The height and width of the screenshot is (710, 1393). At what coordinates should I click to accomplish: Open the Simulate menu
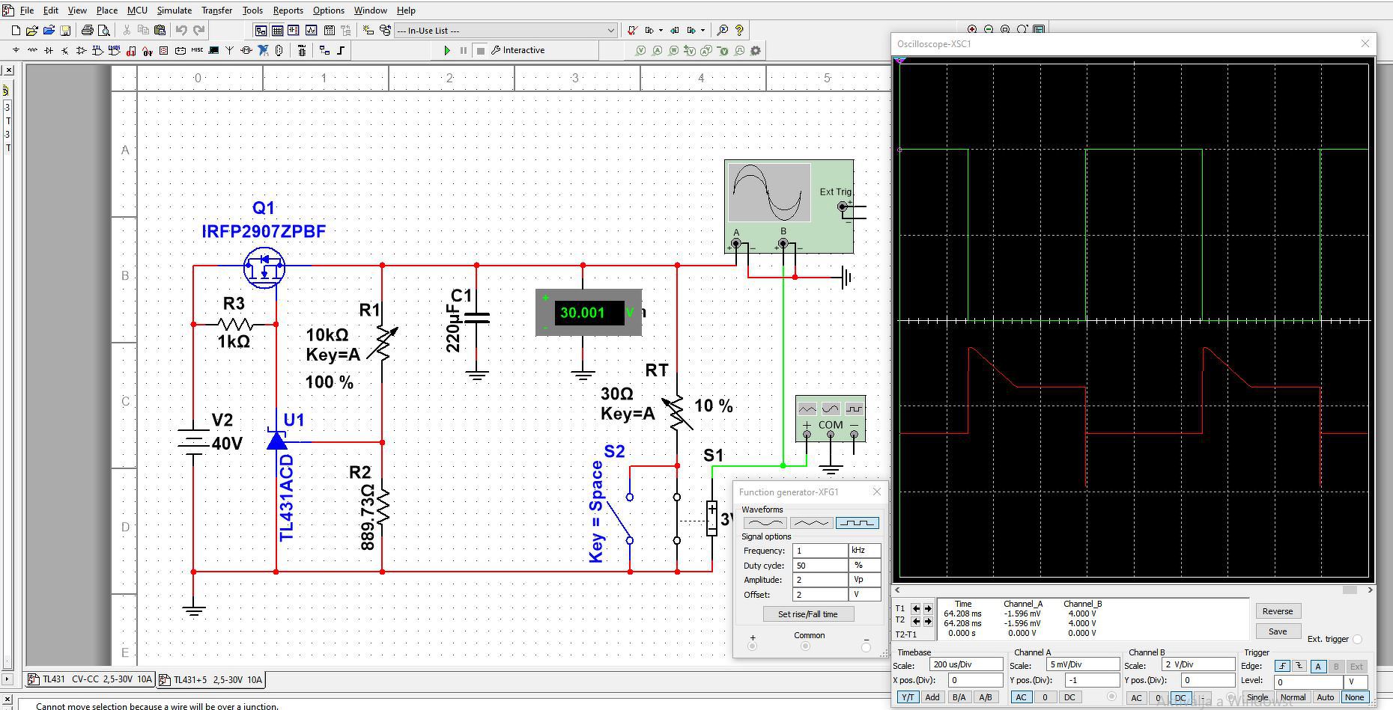coord(174,10)
